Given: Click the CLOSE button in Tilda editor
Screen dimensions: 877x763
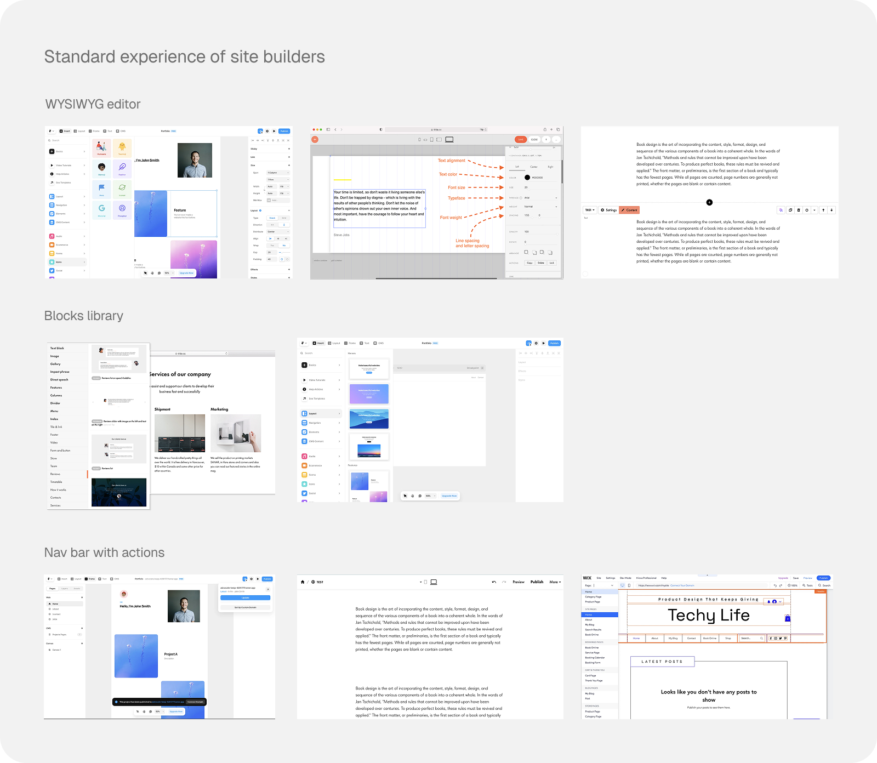Looking at the screenshot, I should [534, 139].
